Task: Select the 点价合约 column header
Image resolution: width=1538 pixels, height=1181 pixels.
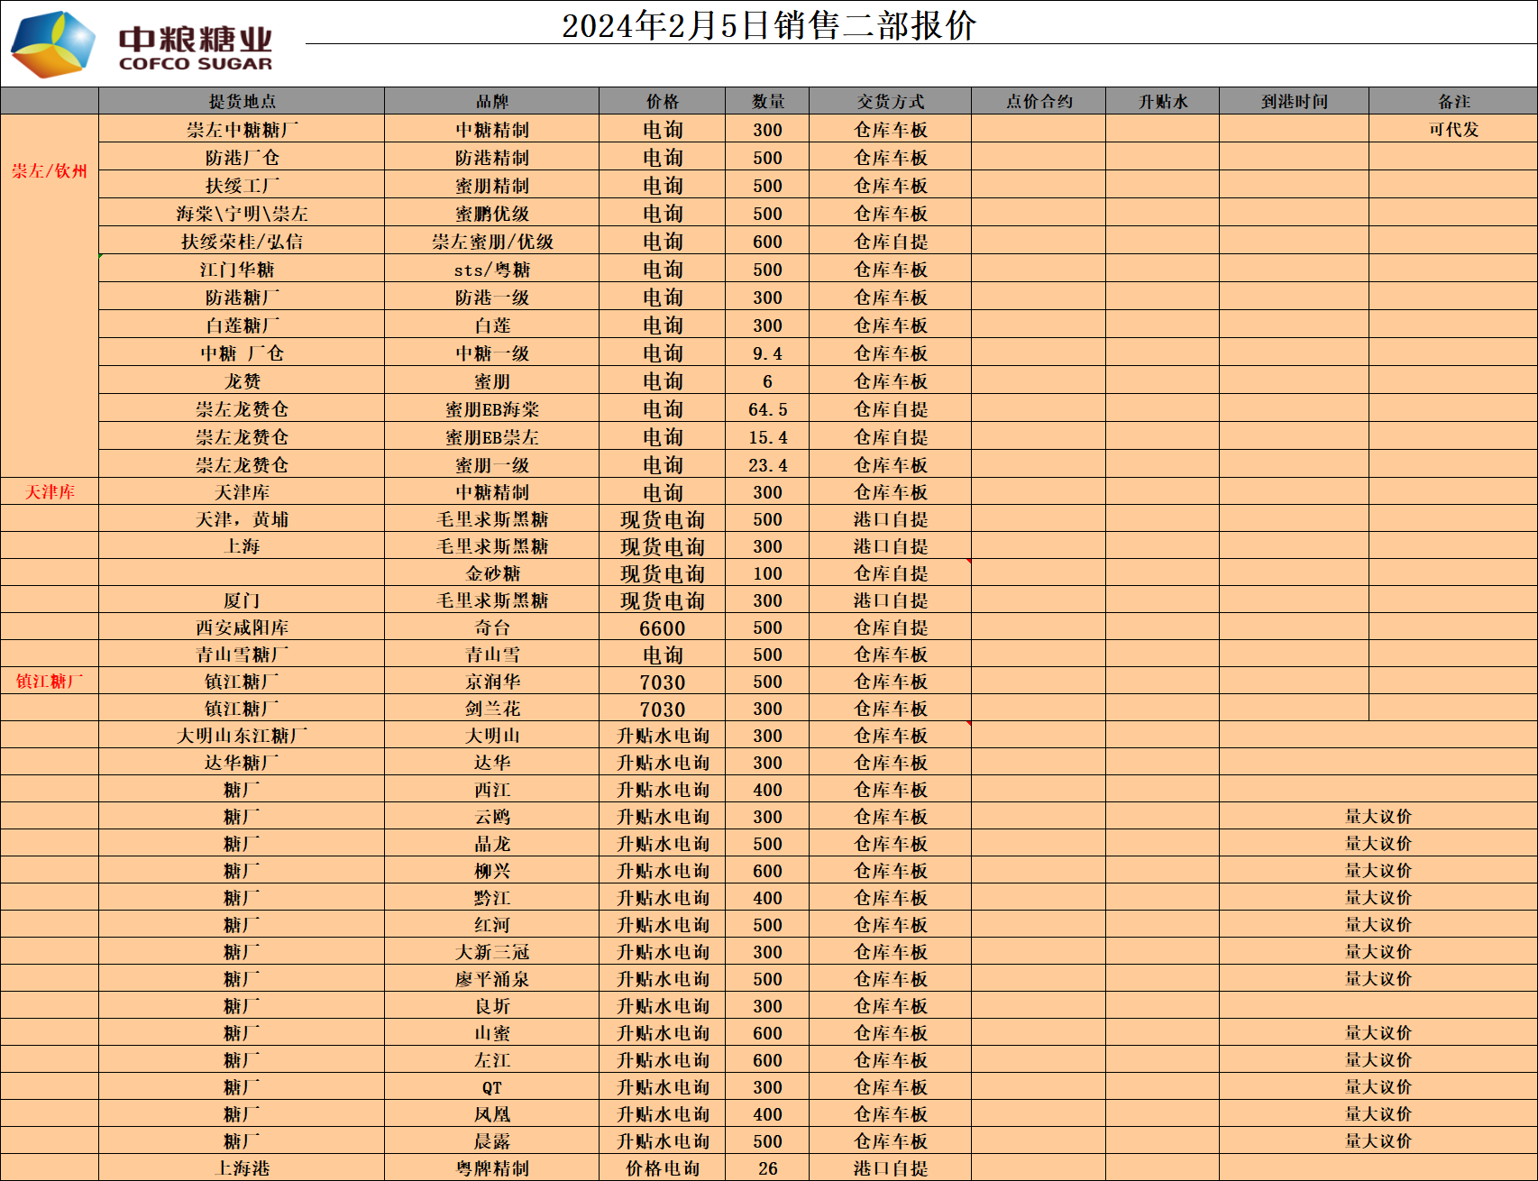Action: tap(1039, 101)
